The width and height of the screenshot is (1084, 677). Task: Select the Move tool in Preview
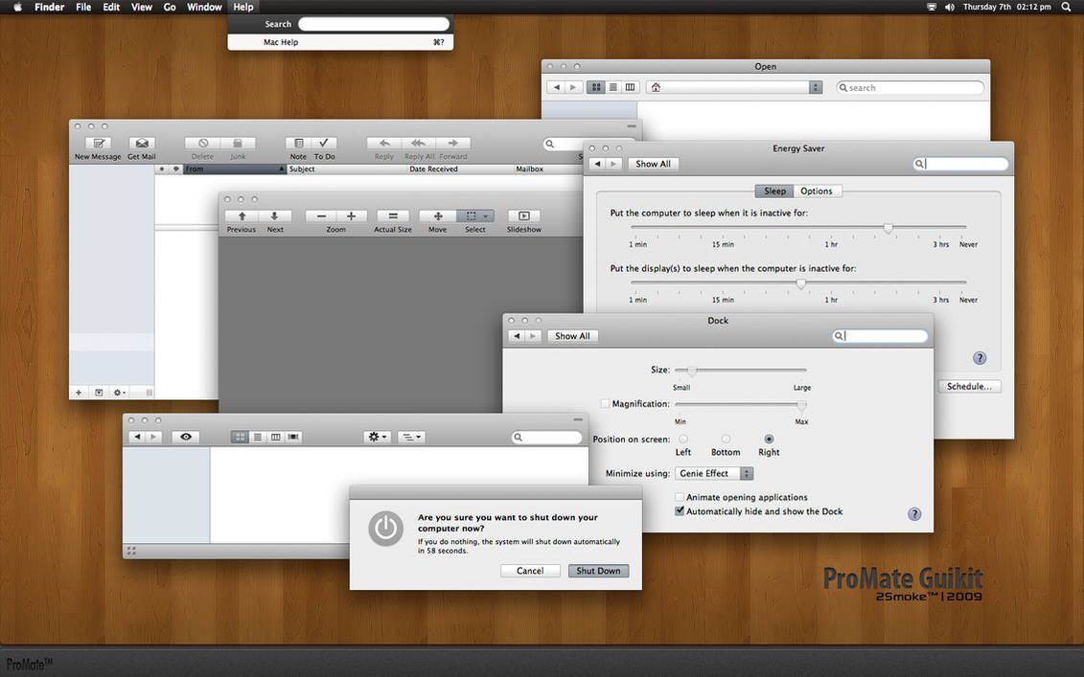coord(438,216)
